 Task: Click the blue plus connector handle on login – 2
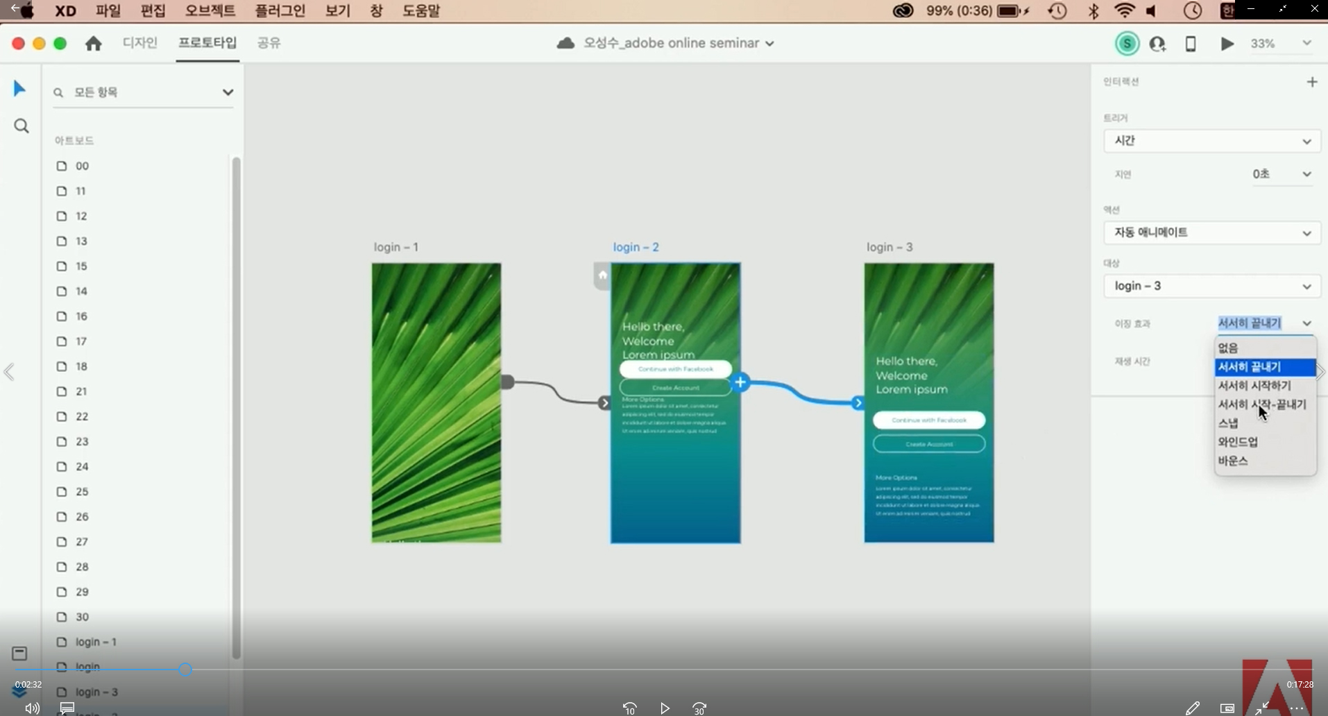click(740, 382)
